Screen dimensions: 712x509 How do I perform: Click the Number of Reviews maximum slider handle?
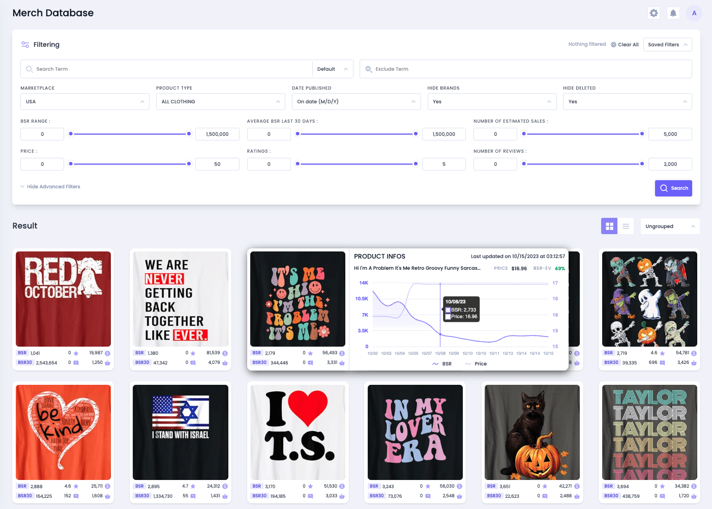click(x=642, y=164)
